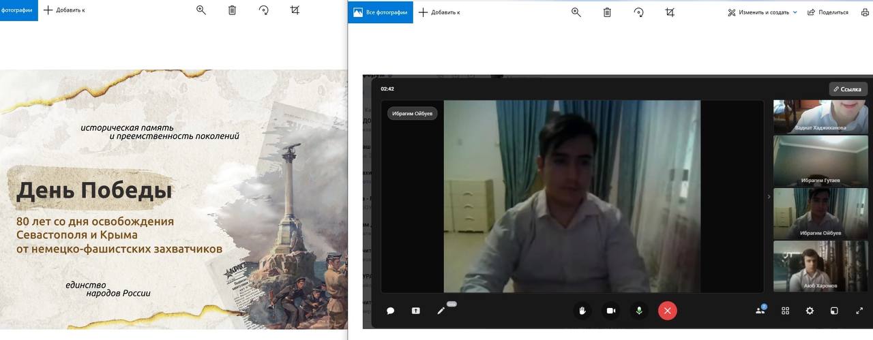Open video call settings gear
This screenshot has width=873, height=340.
point(810,311)
